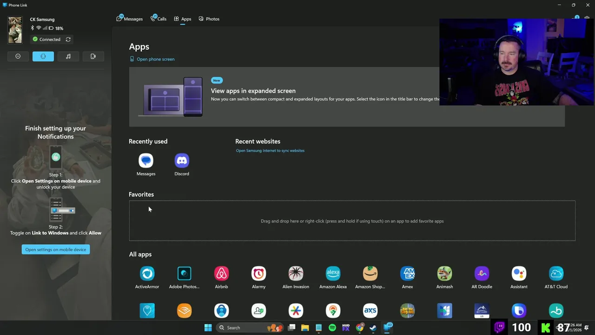This screenshot has width=595, height=335.
Task: Switch to the Photos tab
Action: [209, 19]
